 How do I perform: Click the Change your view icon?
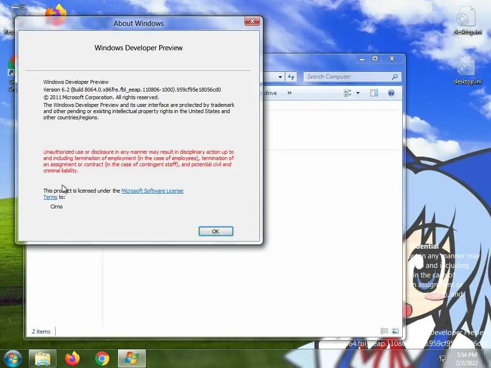pos(348,93)
